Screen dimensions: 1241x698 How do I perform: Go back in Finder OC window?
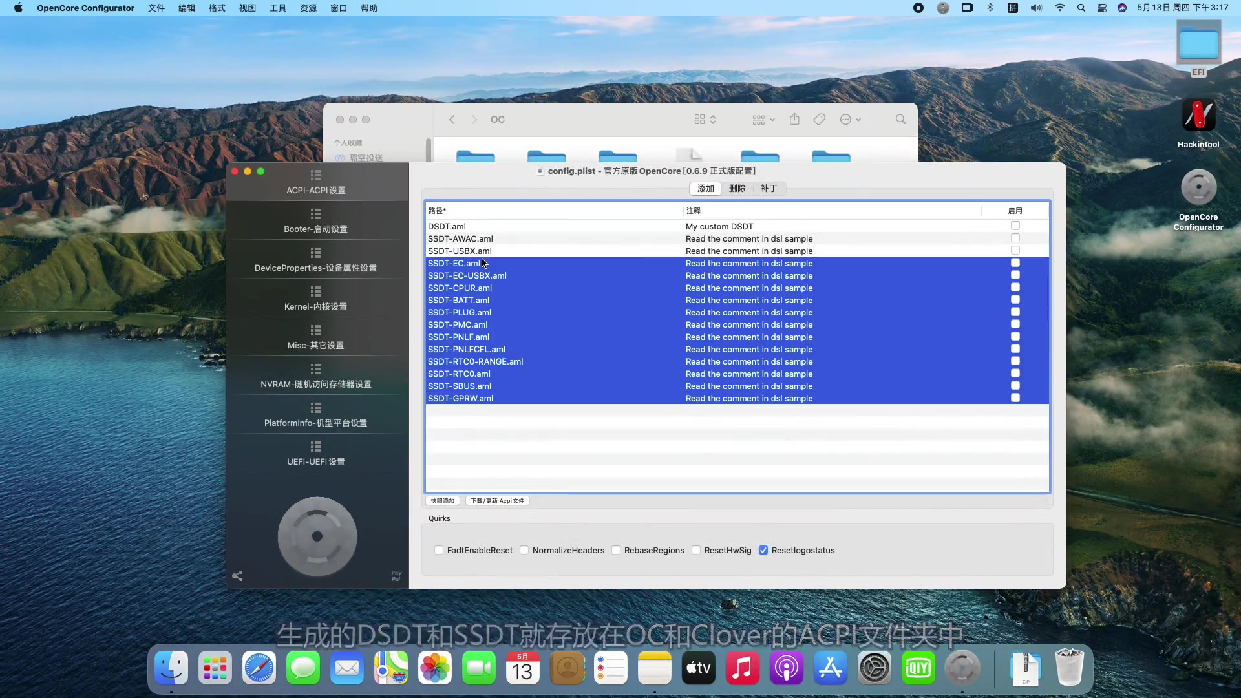coord(452,120)
